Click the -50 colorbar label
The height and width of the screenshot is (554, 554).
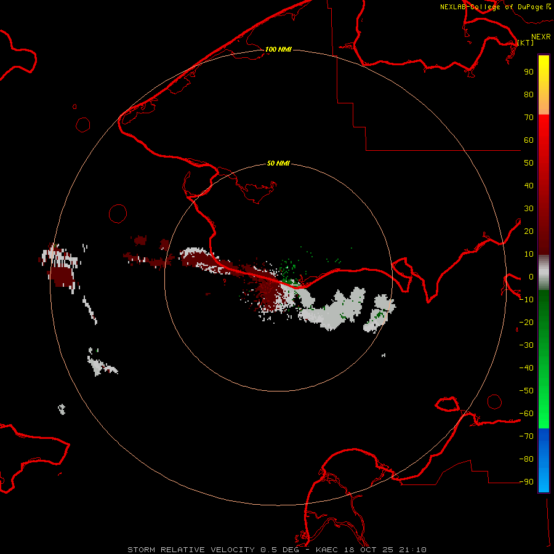[526, 391]
